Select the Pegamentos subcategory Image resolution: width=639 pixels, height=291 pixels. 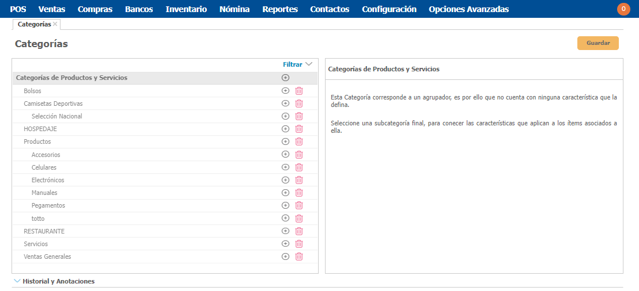tap(48, 205)
